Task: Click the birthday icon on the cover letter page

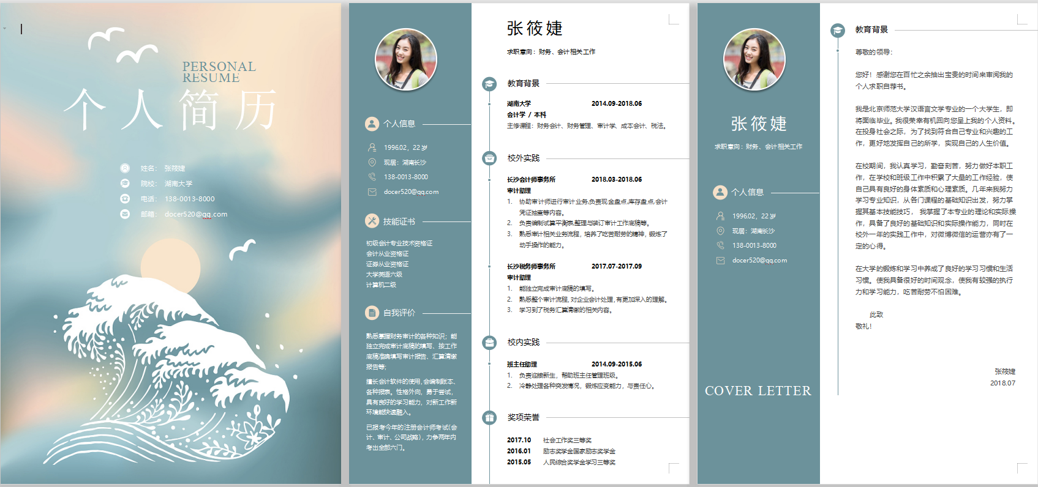Action: tap(720, 216)
